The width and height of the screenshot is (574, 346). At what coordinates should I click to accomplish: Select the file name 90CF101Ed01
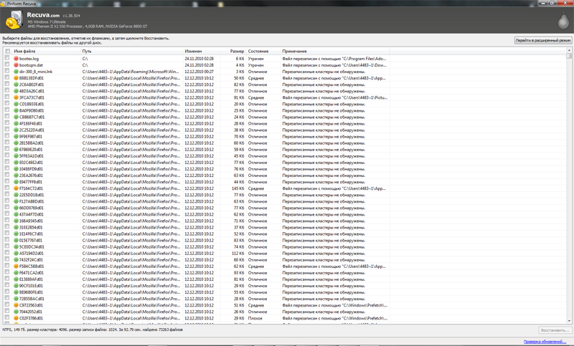click(x=31, y=286)
